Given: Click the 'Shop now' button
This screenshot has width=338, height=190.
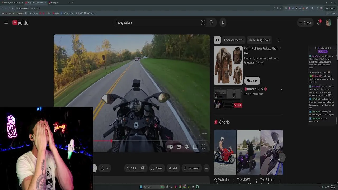Looking at the screenshot, I should tap(252, 81).
